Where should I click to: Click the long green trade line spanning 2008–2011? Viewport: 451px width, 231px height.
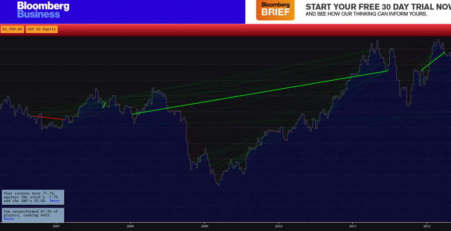(x=260, y=93)
